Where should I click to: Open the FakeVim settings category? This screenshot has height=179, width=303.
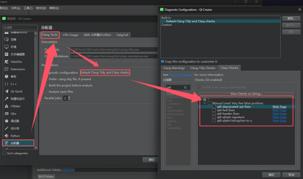[x=18, y=62]
